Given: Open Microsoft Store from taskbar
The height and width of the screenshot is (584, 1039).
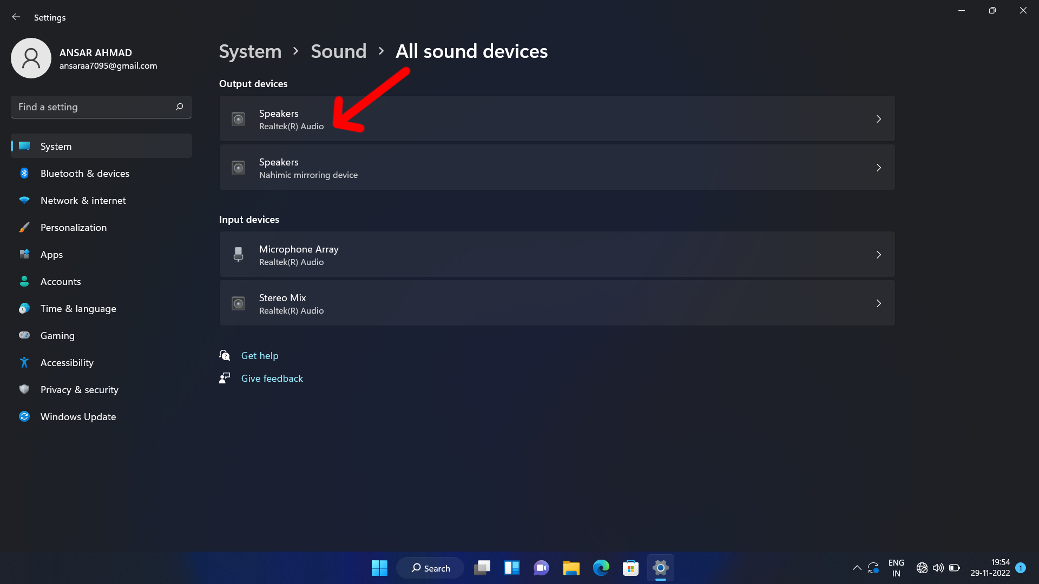Looking at the screenshot, I should pos(630,568).
